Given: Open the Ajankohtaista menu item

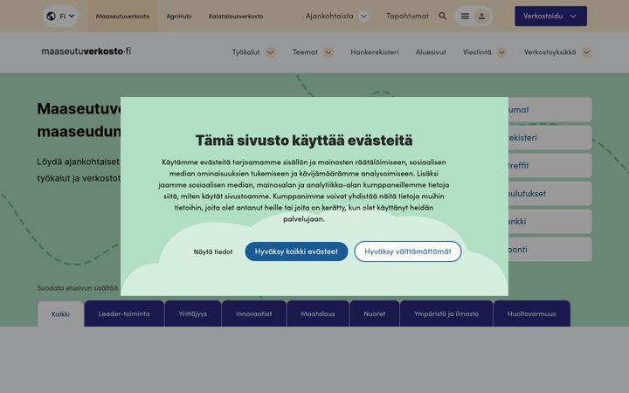Looking at the screenshot, I should tap(329, 16).
